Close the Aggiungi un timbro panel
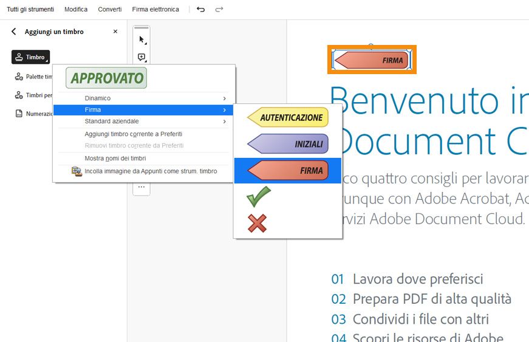529x342 pixels. point(115,32)
